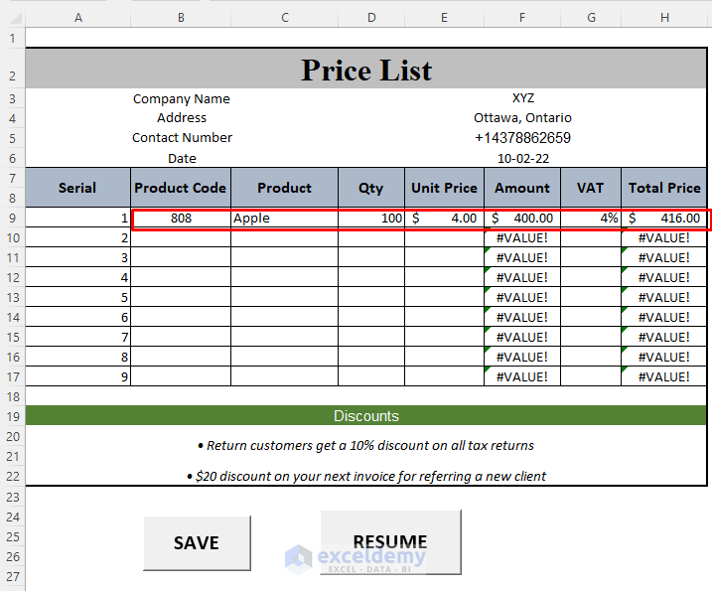Screen dimensions: 712x591
Task: Click the quantity cell 100
Action: pos(371,219)
